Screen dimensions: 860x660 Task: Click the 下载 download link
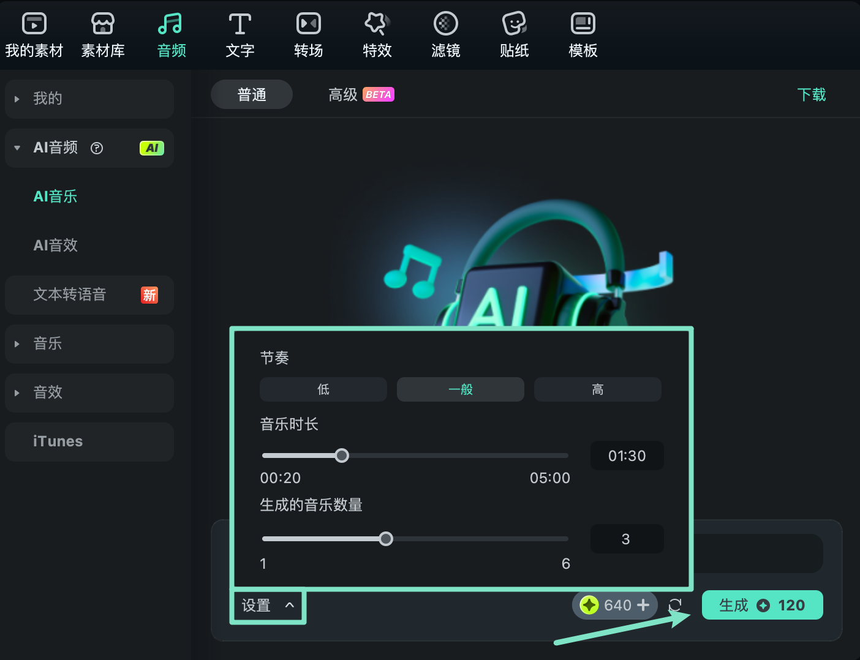point(812,94)
